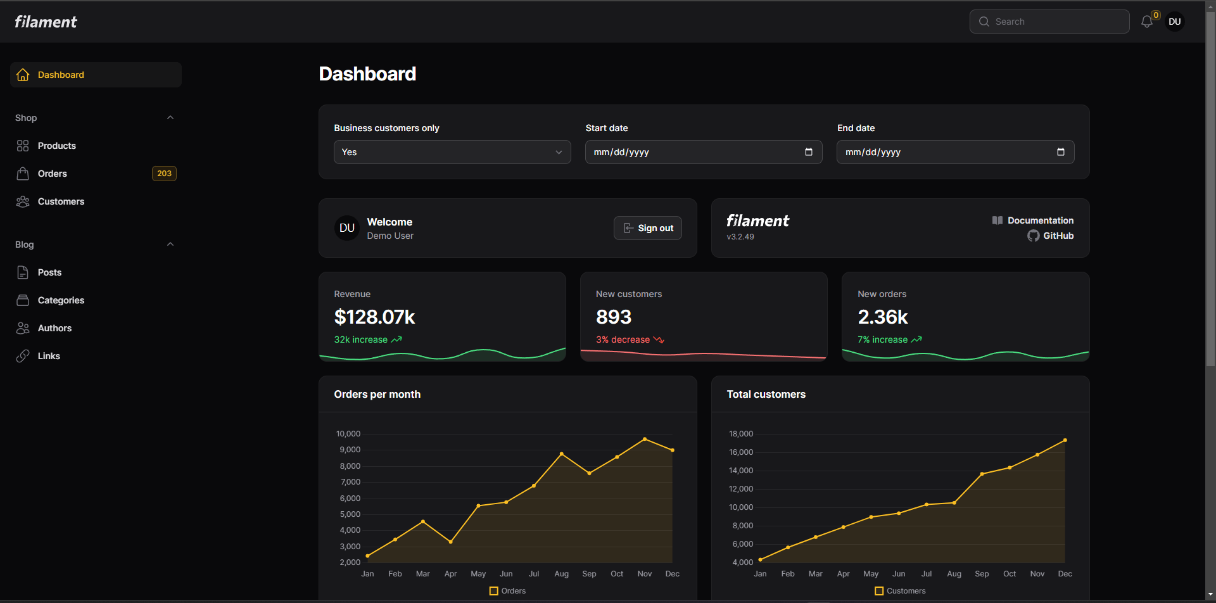Open the Documentation link
Image resolution: width=1216 pixels, height=603 pixels.
pyautogui.click(x=1033, y=220)
